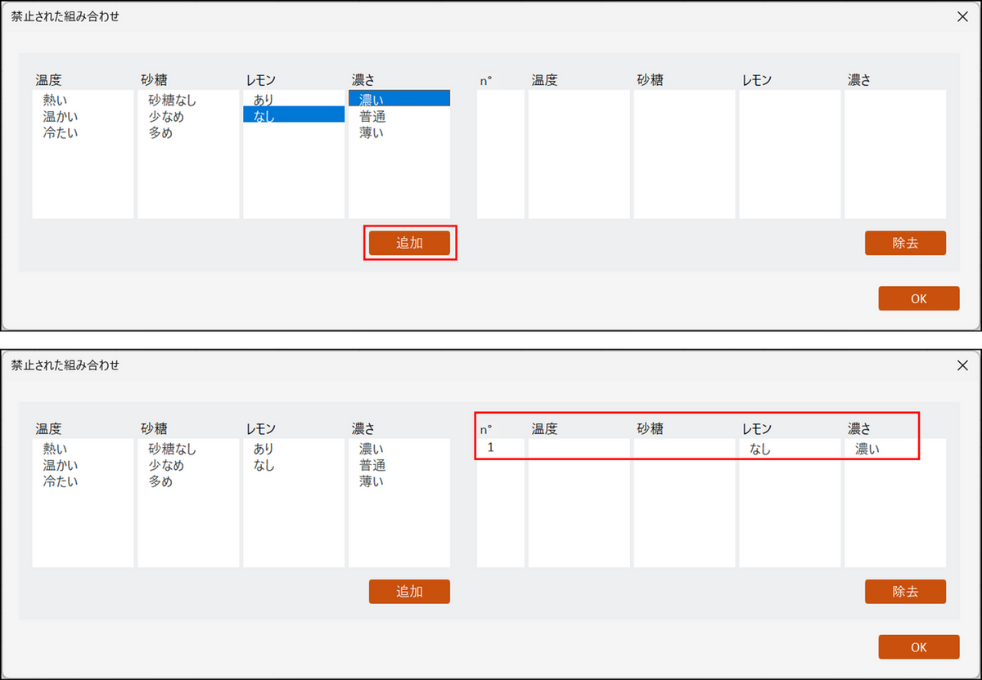
Task: Click なし in forbidden combination row 1
Action: pos(760,448)
